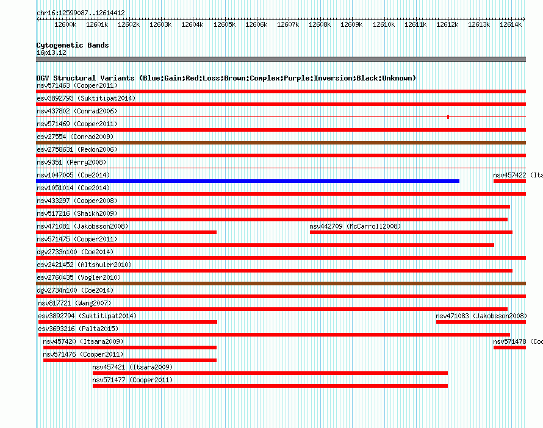Click the red bar under nsv471083
This screenshot has height=428, width=543.
click(481, 322)
